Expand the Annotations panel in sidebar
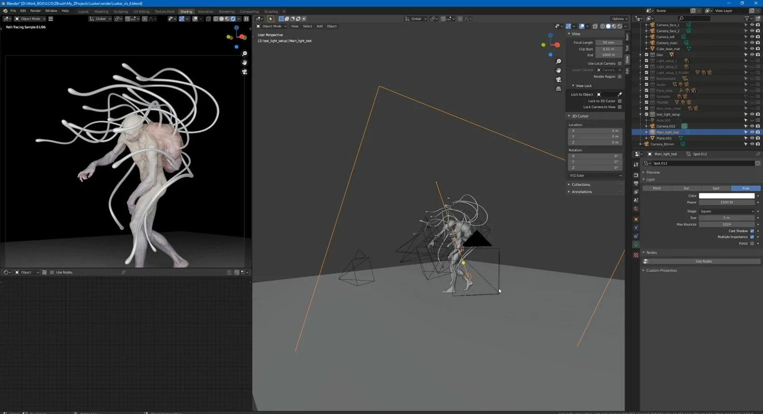 pyautogui.click(x=582, y=192)
